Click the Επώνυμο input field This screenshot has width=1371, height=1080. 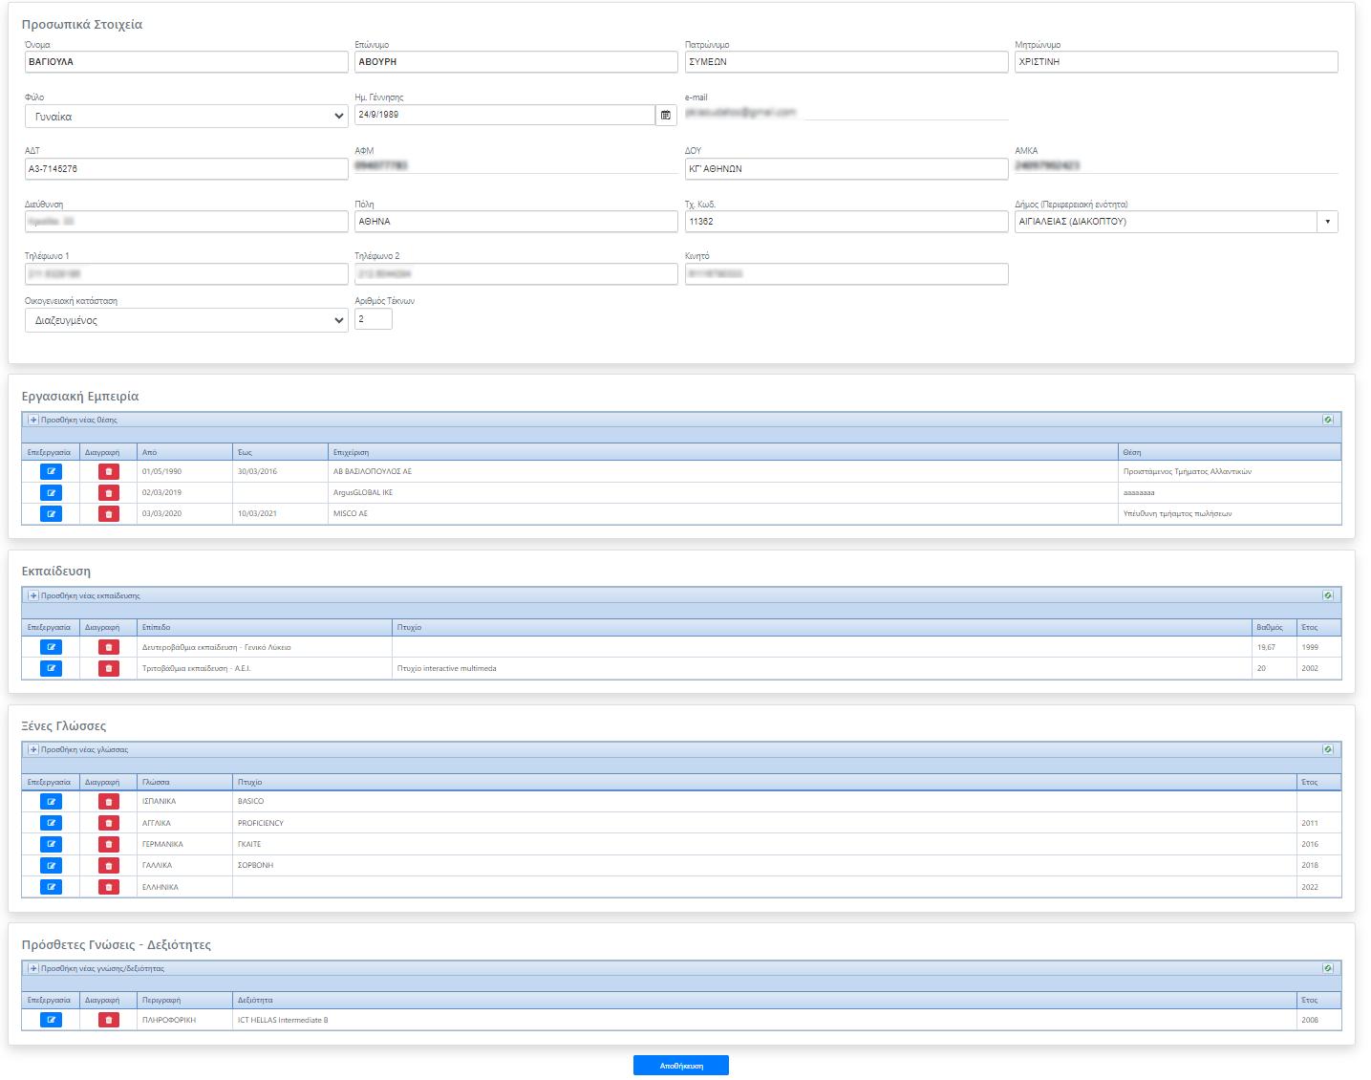516,62
